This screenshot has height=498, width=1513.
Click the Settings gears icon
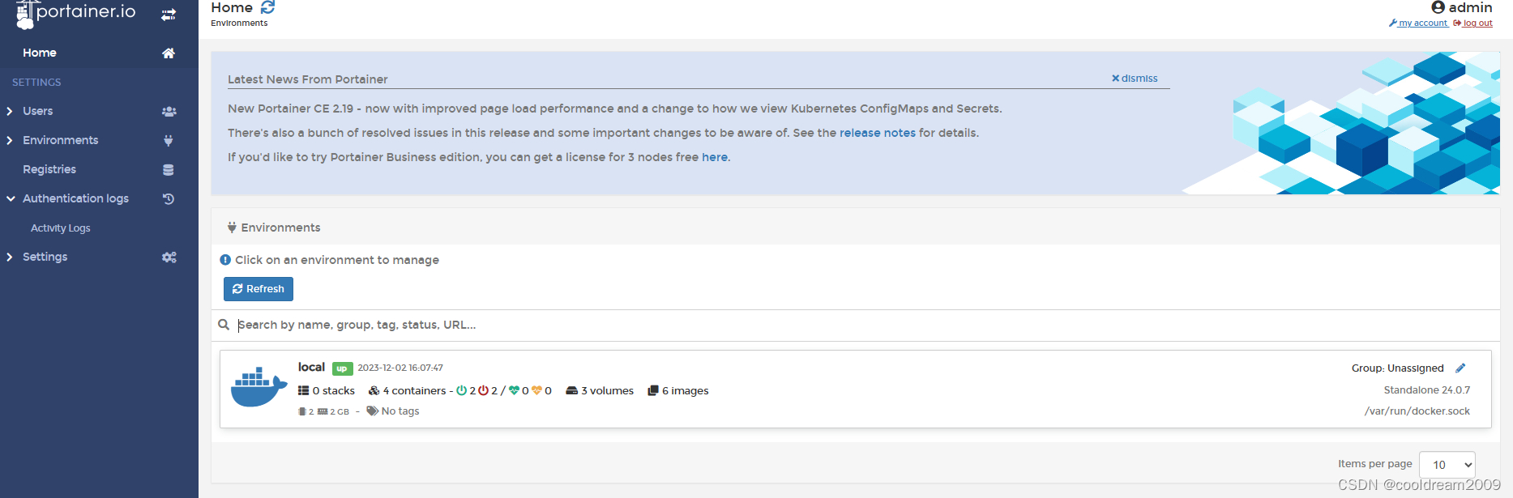coord(169,258)
